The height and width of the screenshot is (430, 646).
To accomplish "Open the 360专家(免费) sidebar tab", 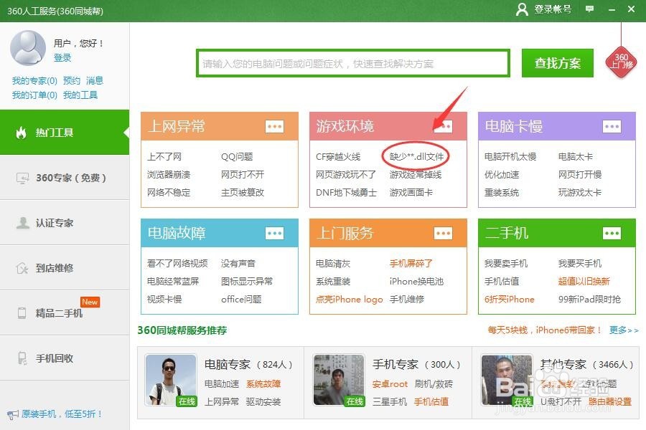I will pos(65,178).
